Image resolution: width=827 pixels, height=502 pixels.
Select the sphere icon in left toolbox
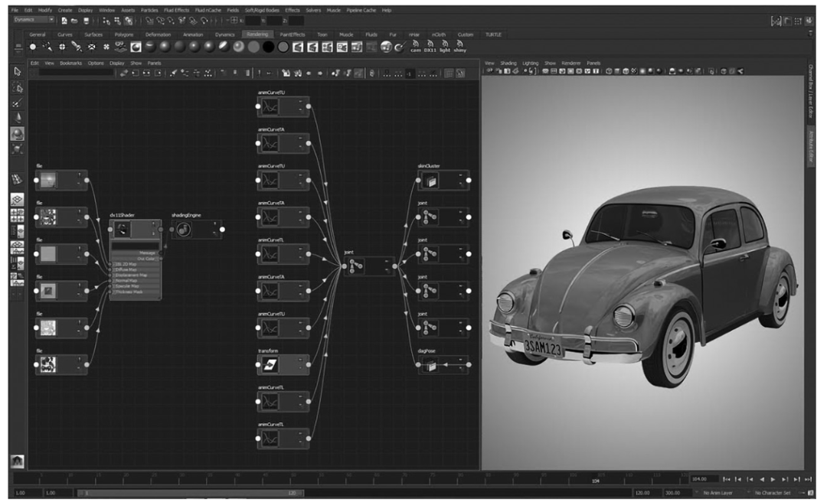pos(18,133)
